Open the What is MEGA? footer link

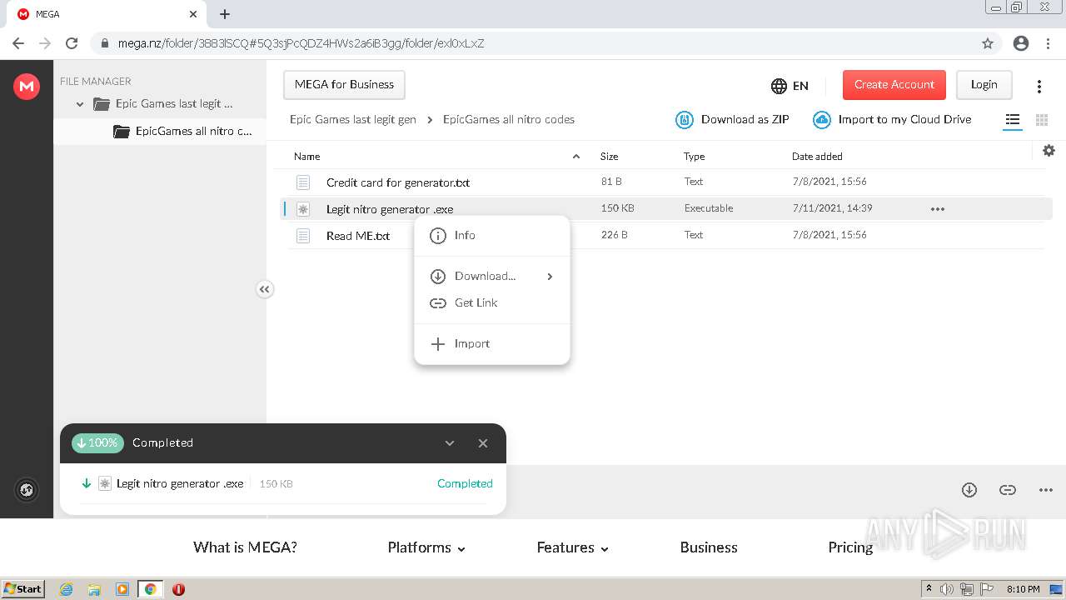pyautogui.click(x=245, y=547)
